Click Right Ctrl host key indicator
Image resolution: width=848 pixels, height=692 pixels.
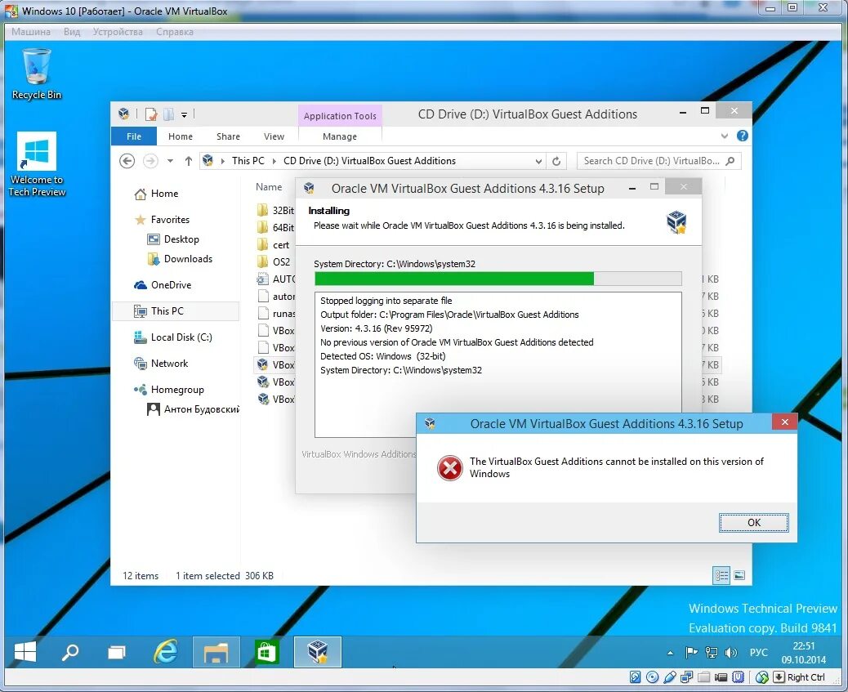pos(806,676)
